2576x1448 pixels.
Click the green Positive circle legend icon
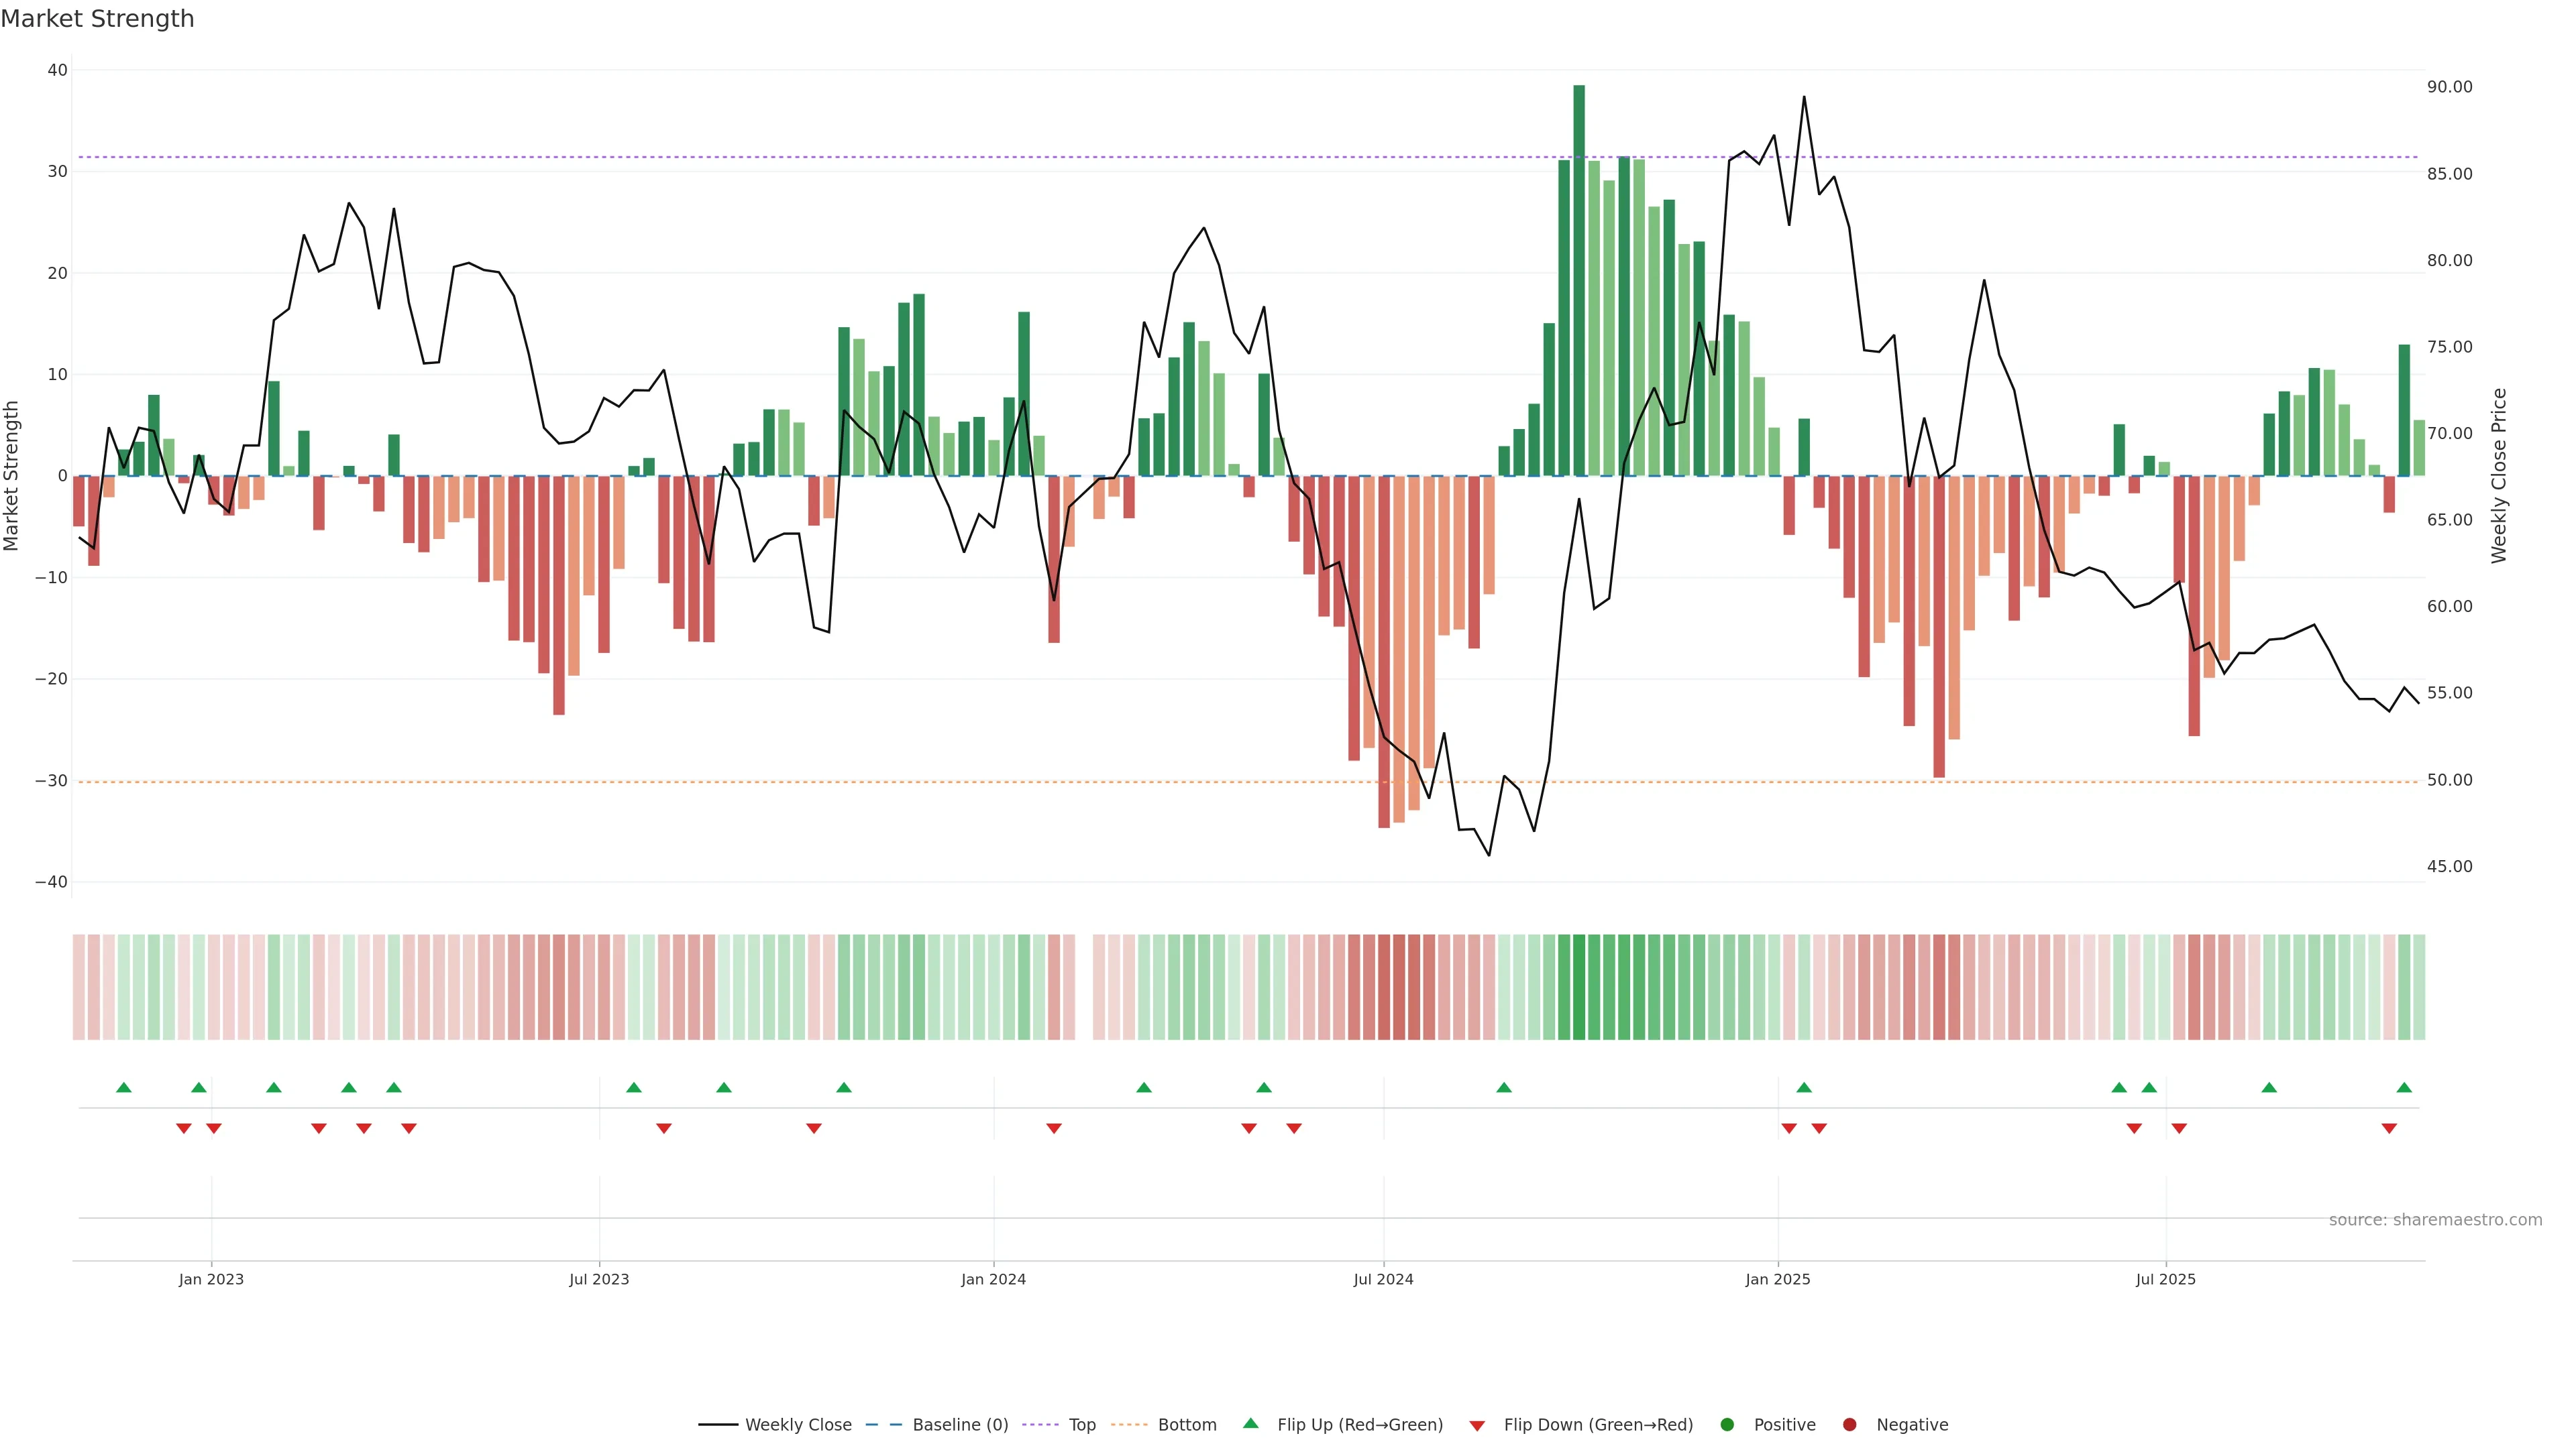(x=1727, y=1425)
